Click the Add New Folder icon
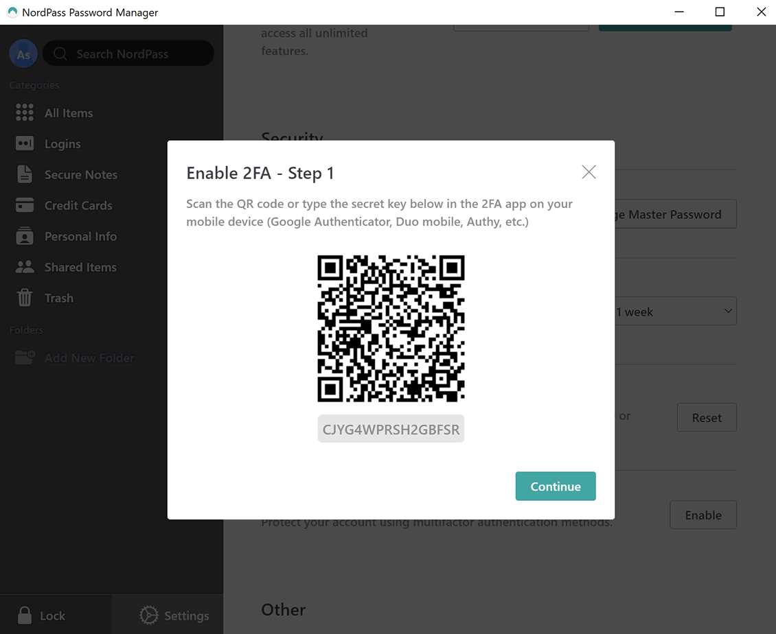The width and height of the screenshot is (776, 634). tap(25, 357)
